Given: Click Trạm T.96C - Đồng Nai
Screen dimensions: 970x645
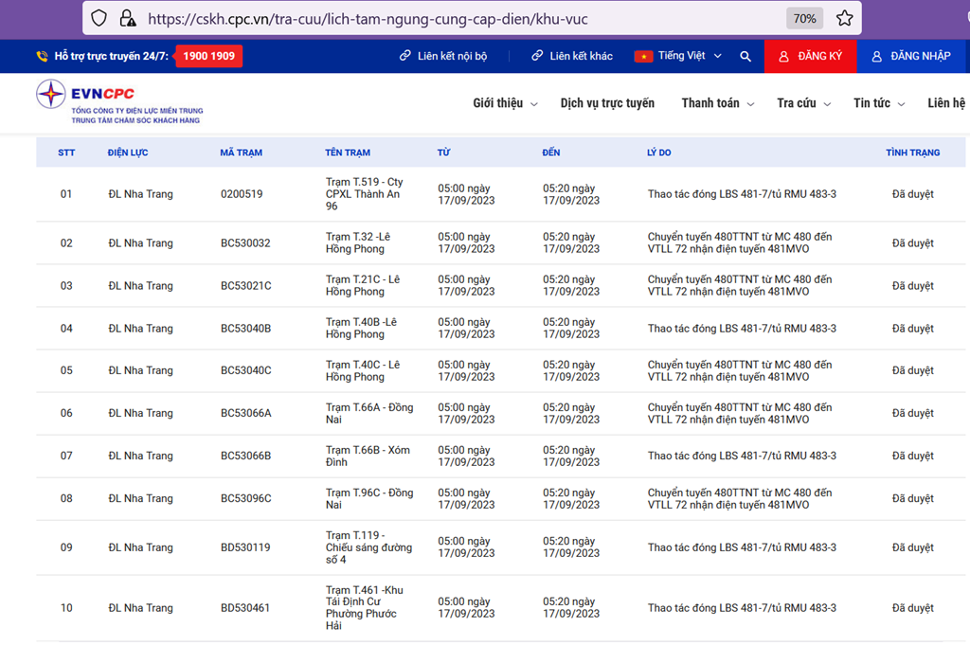Looking at the screenshot, I should (369, 498).
